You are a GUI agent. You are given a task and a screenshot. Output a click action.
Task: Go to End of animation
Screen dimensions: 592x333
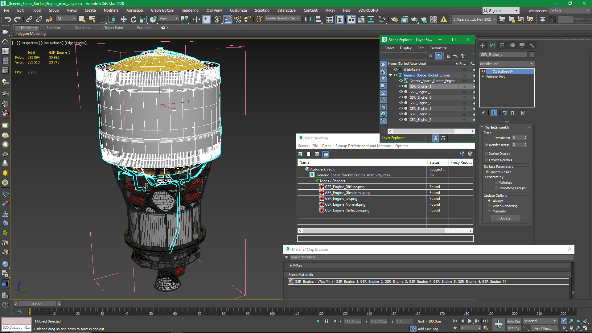(x=485, y=321)
